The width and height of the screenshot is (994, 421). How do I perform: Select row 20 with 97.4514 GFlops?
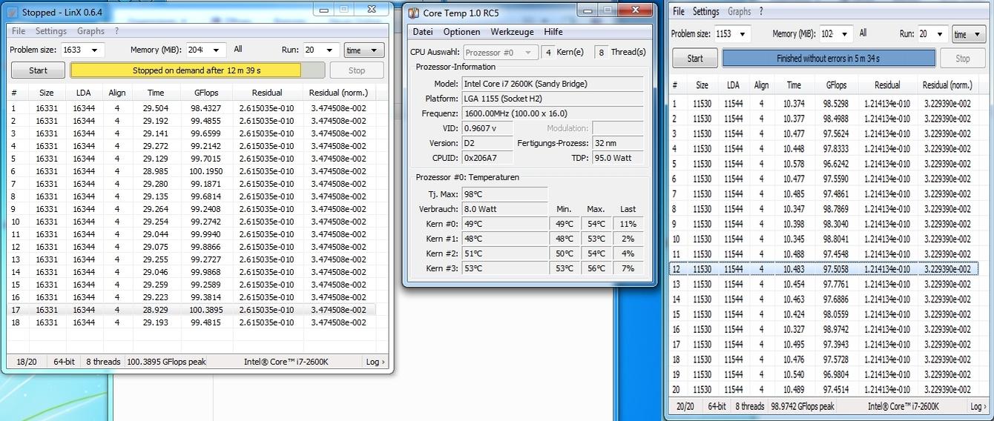pos(824,390)
